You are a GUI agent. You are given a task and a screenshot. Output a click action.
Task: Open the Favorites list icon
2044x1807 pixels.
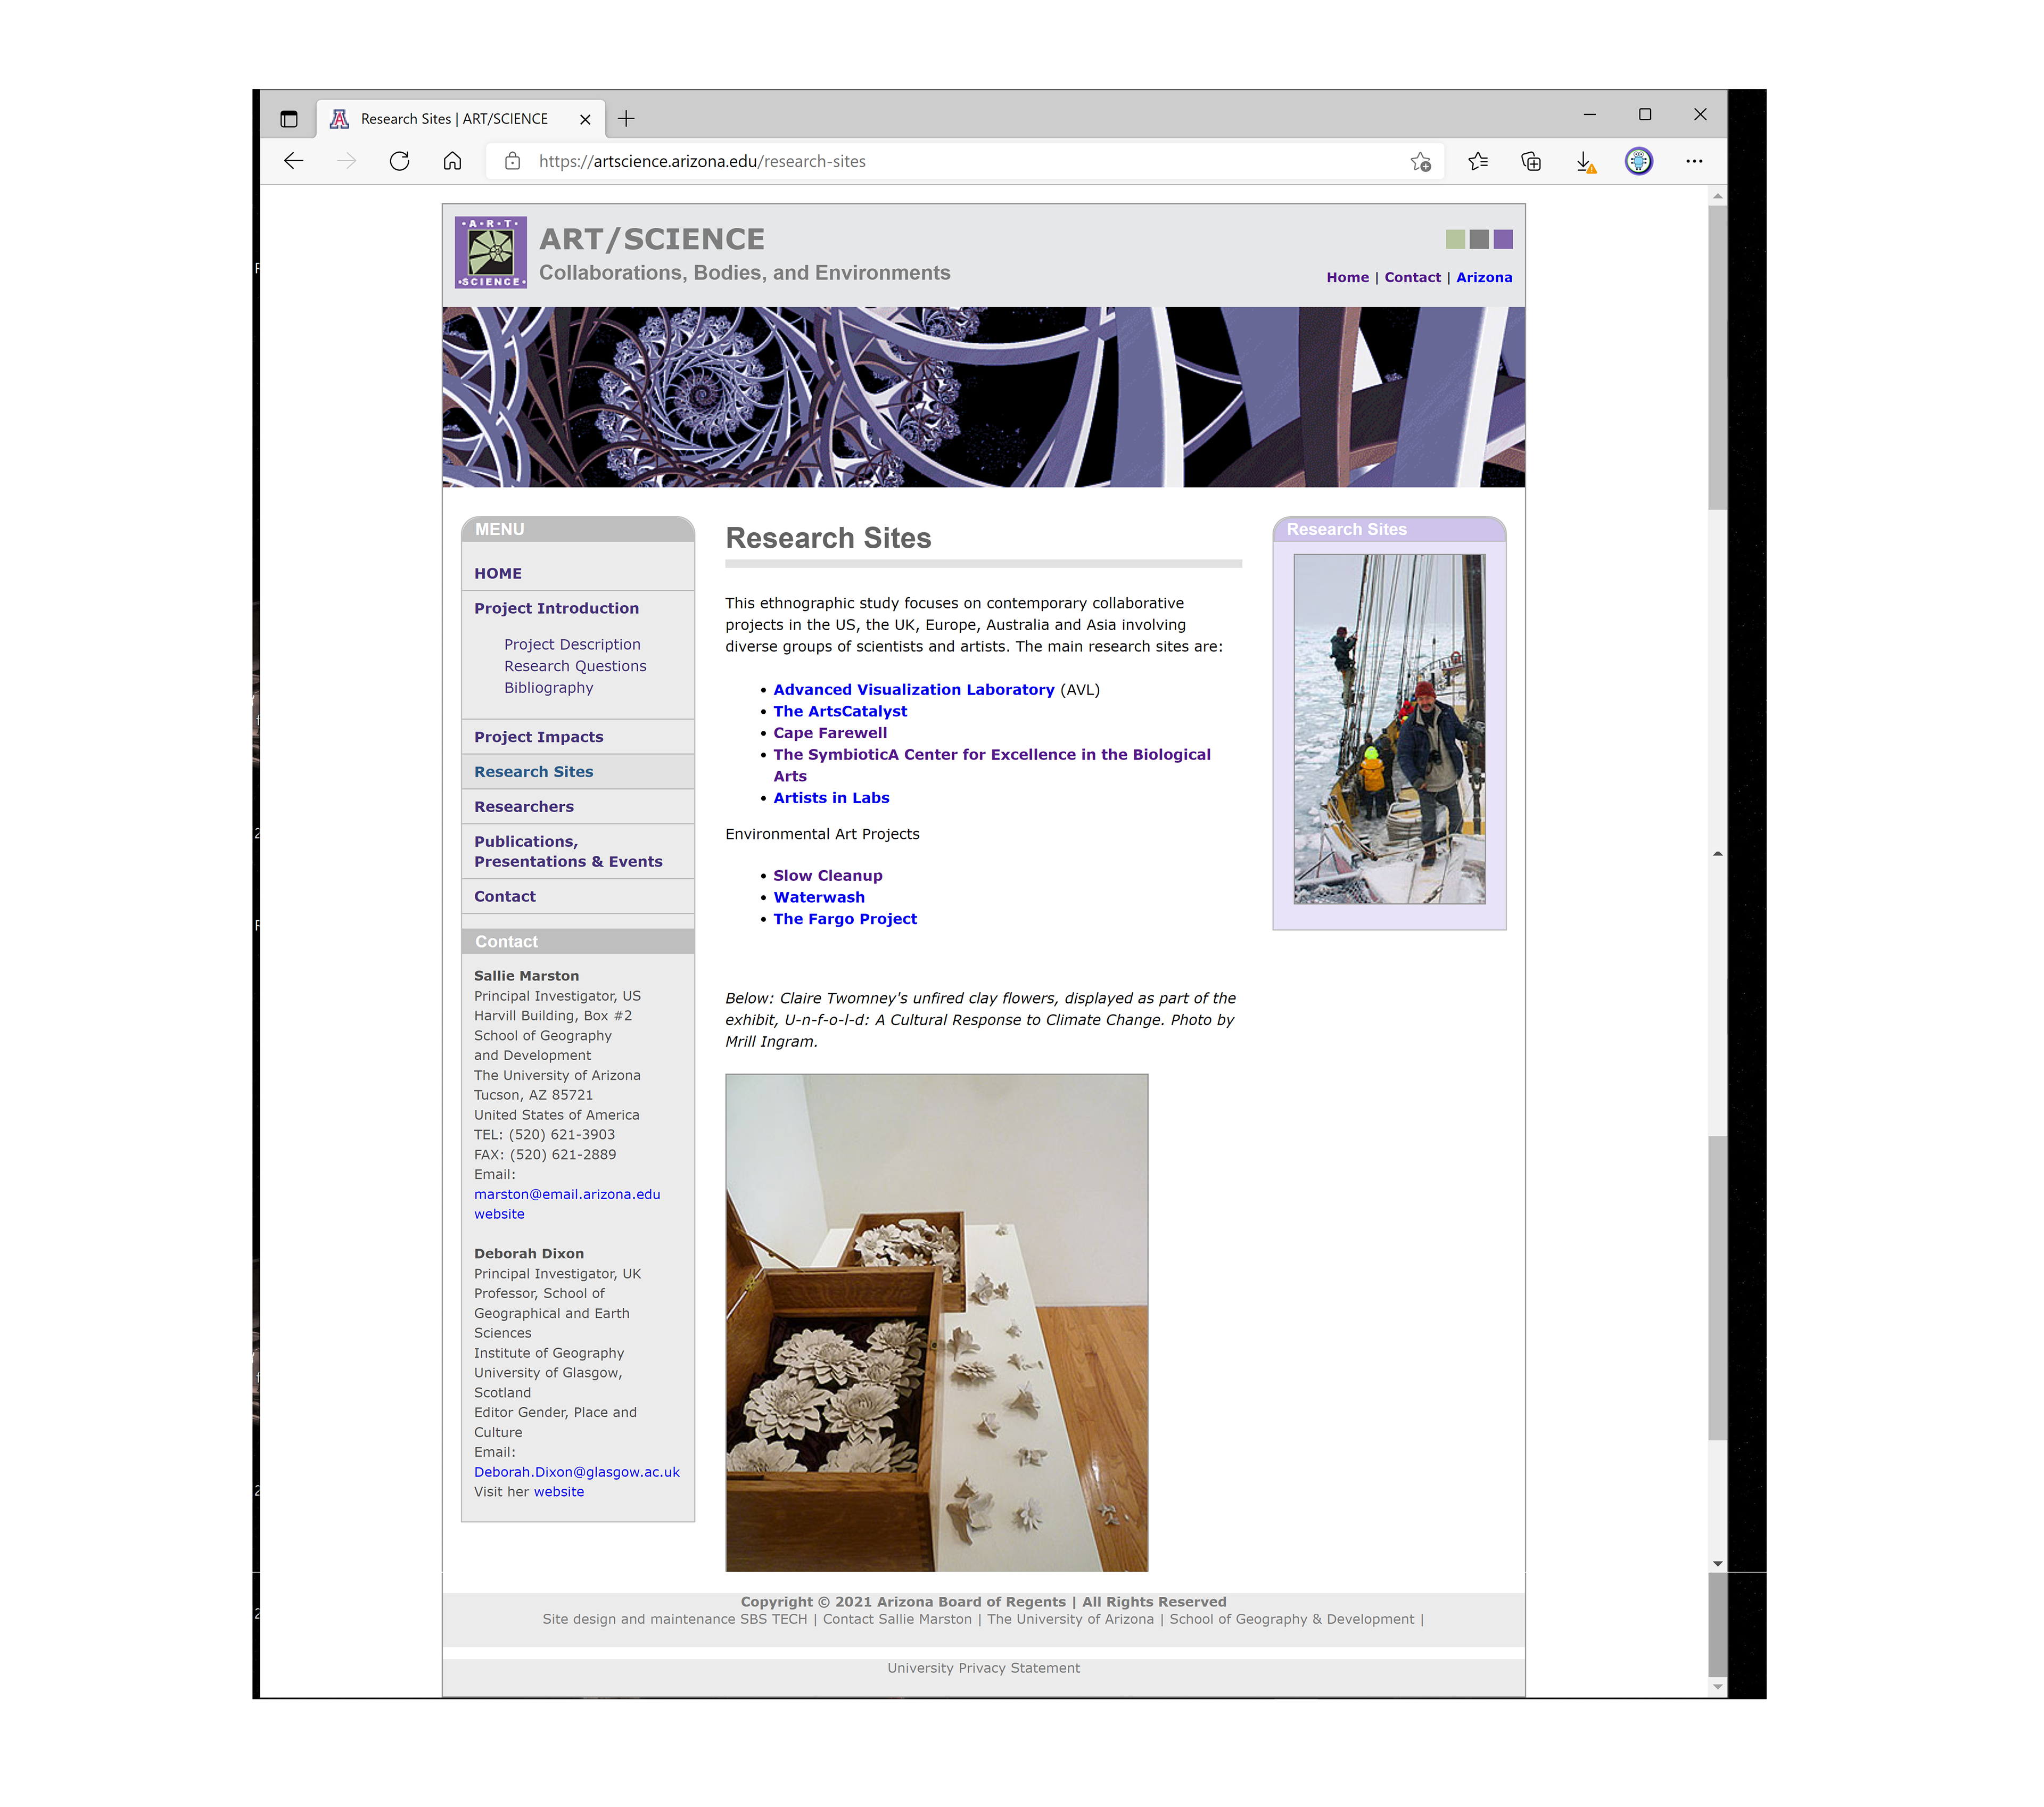pyautogui.click(x=1478, y=161)
